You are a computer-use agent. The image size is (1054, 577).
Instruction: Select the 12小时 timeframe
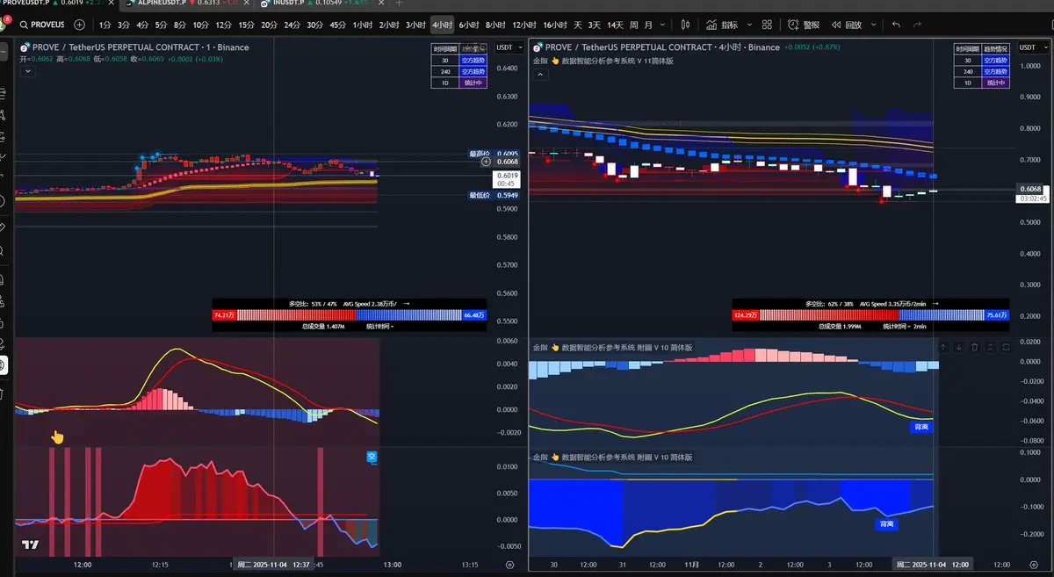(x=524, y=25)
